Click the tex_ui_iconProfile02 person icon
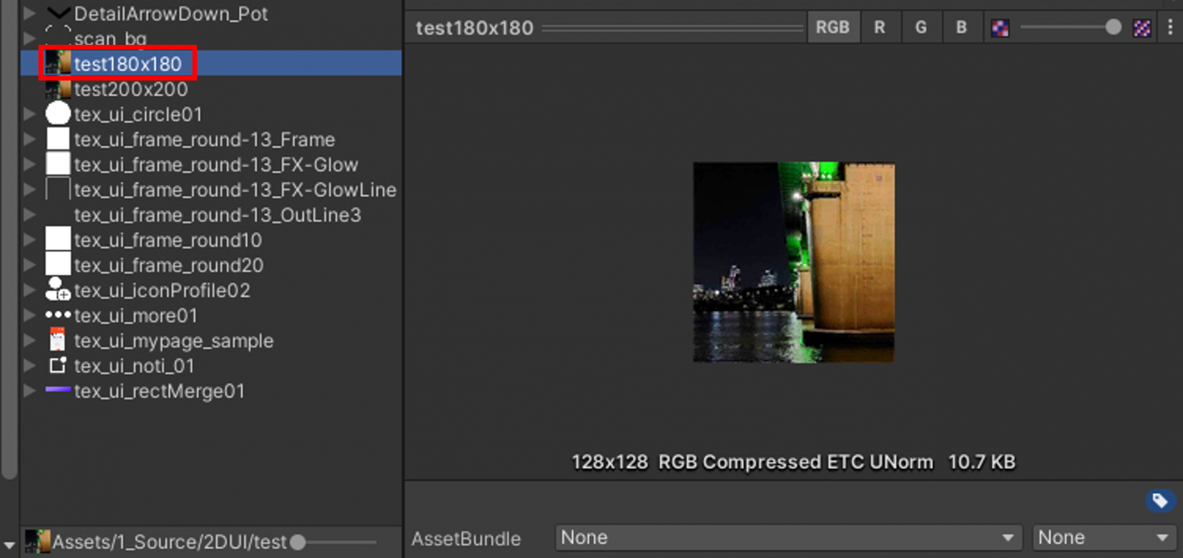Image resolution: width=1183 pixels, height=558 pixels. [58, 289]
